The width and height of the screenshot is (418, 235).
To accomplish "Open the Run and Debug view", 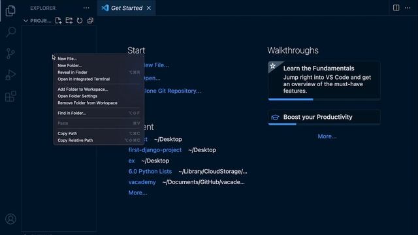I will click(10, 75).
